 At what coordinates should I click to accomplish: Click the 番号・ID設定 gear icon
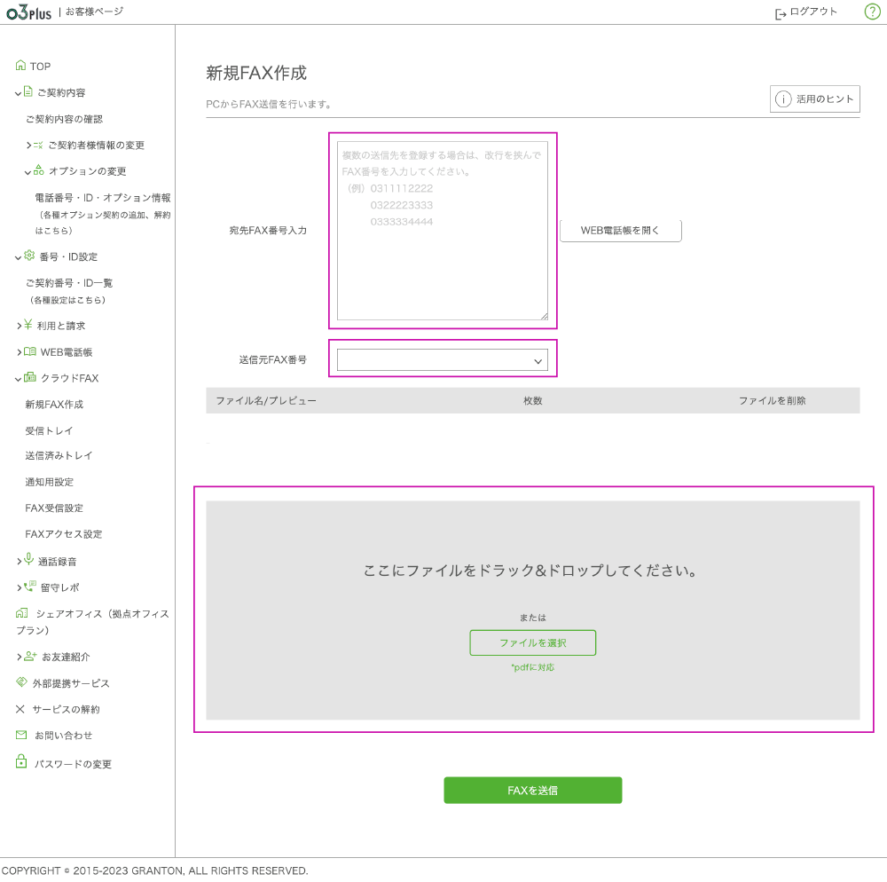click(x=29, y=256)
